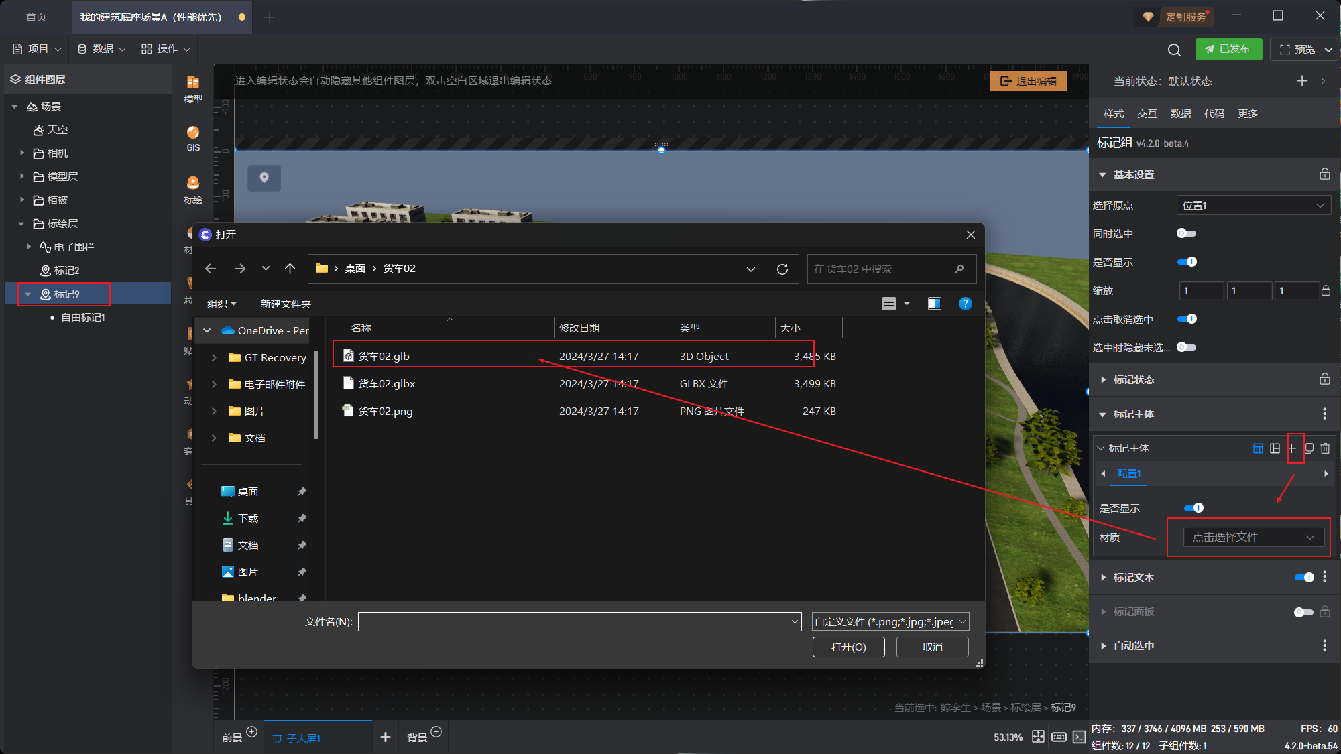Refresh the file dialog folder view
Screen dimensions: 1341x754
782,269
